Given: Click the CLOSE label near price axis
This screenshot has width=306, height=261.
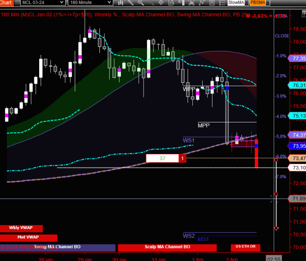Looking at the screenshot, I should coord(282,36).
